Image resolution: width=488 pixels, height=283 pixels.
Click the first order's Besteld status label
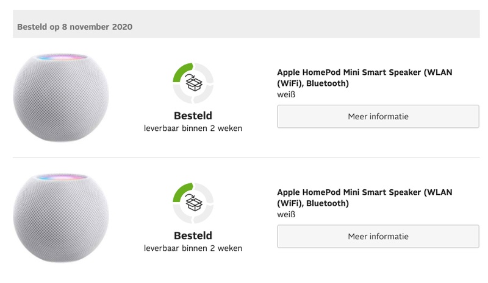(193, 115)
